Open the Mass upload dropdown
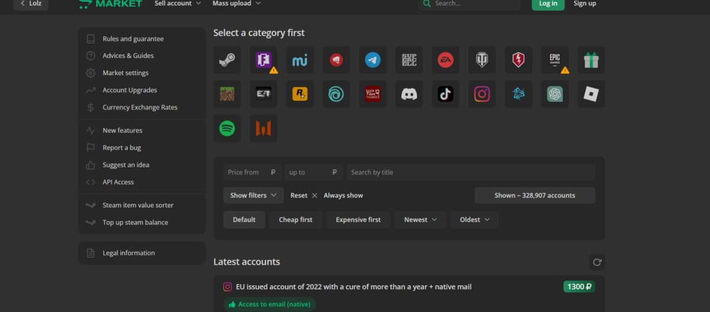 (x=237, y=4)
